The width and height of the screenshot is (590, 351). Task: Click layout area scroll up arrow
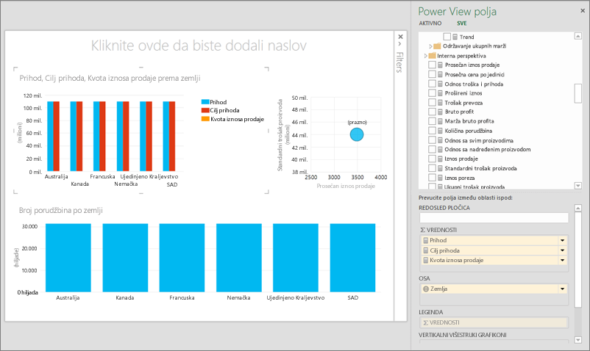(x=578, y=208)
